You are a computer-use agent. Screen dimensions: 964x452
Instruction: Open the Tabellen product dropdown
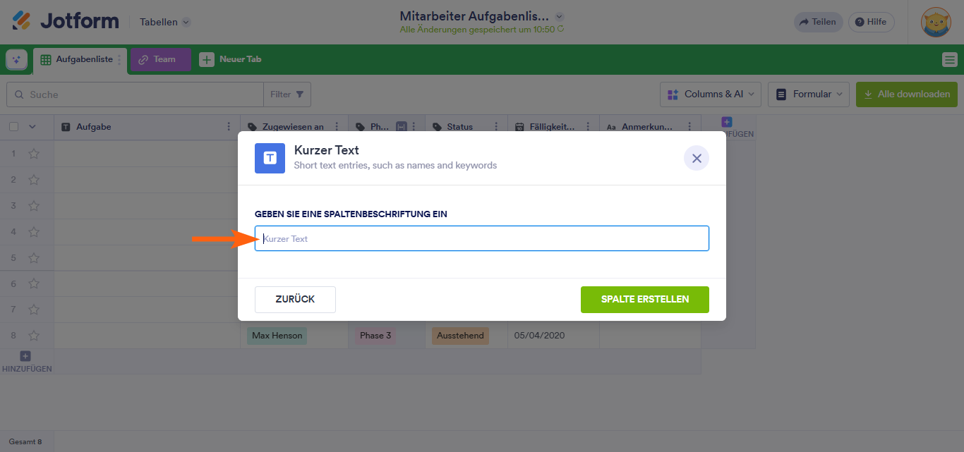[165, 22]
